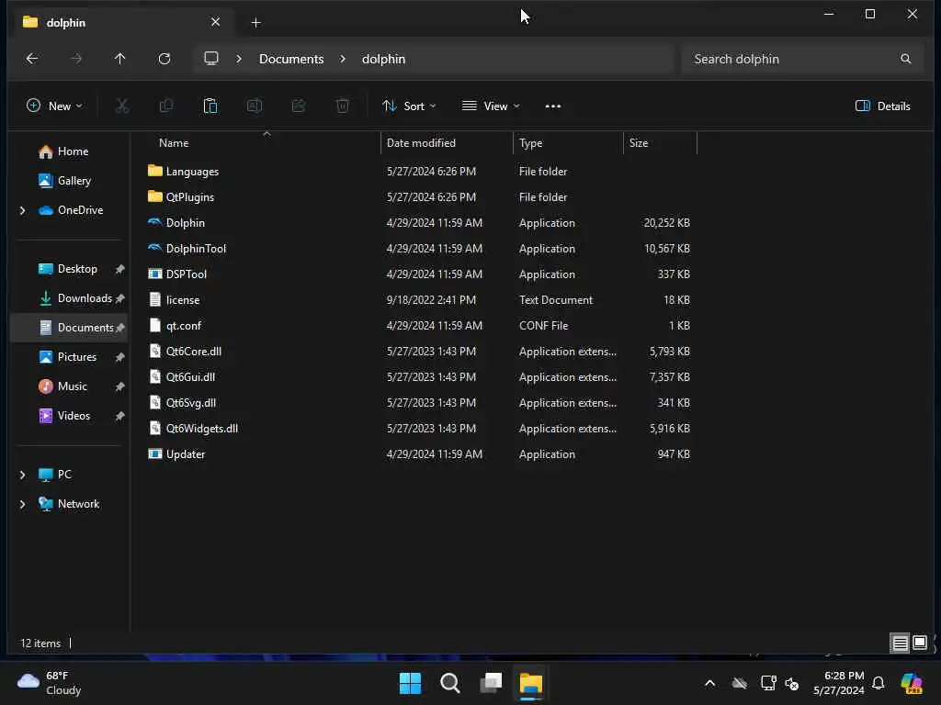Open Desktop in navigation pane
941x705 pixels.
67,269
